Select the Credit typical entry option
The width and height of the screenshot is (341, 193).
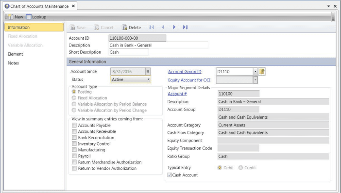(240, 168)
